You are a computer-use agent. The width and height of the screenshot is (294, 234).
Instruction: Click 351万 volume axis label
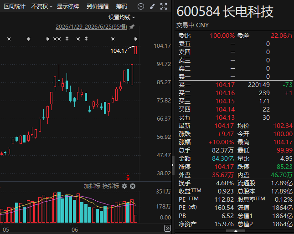coord(163,192)
